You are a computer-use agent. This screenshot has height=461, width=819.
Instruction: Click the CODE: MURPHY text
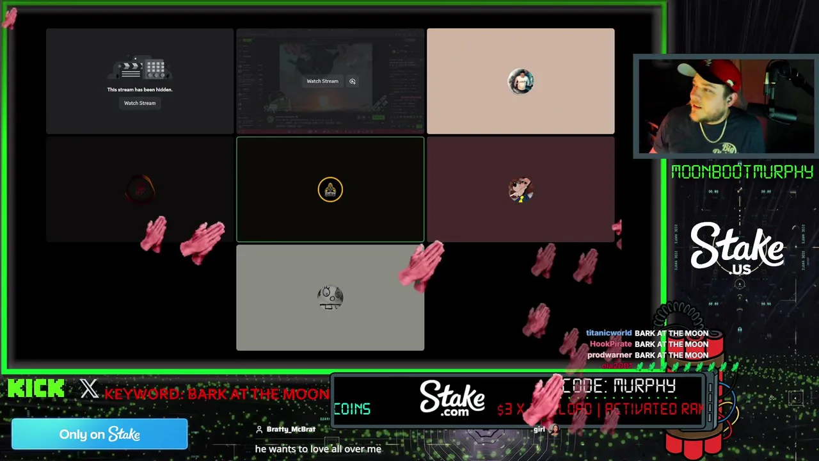pos(619,385)
